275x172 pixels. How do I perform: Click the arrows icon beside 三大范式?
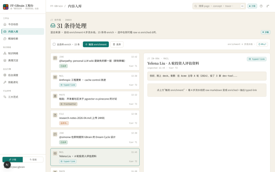tap(5, 97)
